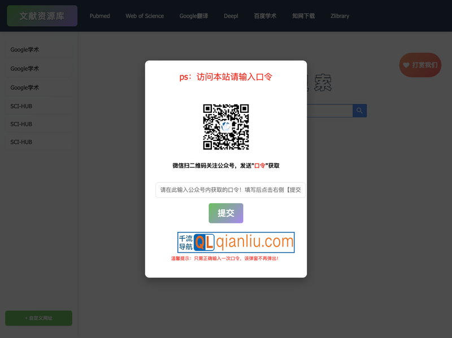Image resolution: width=452 pixels, height=338 pixels.
Task: Click the 温馨提示 notice text
Action: click(225, 258)
